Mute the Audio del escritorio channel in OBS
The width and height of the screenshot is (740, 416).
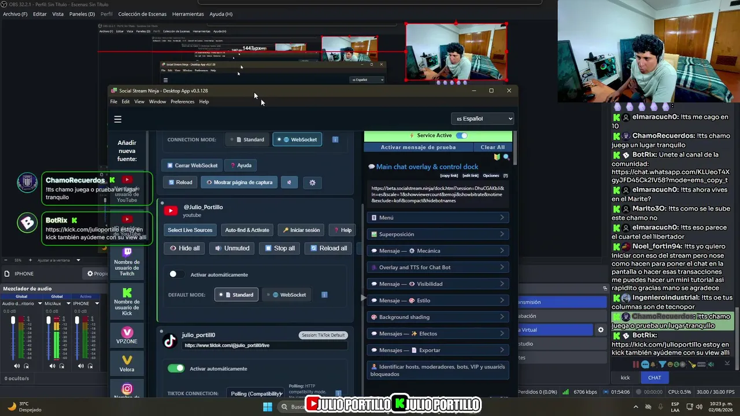click(17, 366)
